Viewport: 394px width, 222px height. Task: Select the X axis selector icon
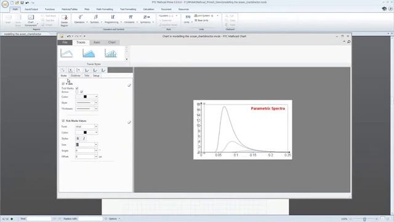point(71,70)
